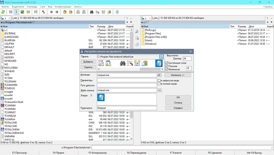Click the Notepad icon in main toolbar
This screenshot has width=274, height=155.
pyautogui.click(x=117, y=12)
